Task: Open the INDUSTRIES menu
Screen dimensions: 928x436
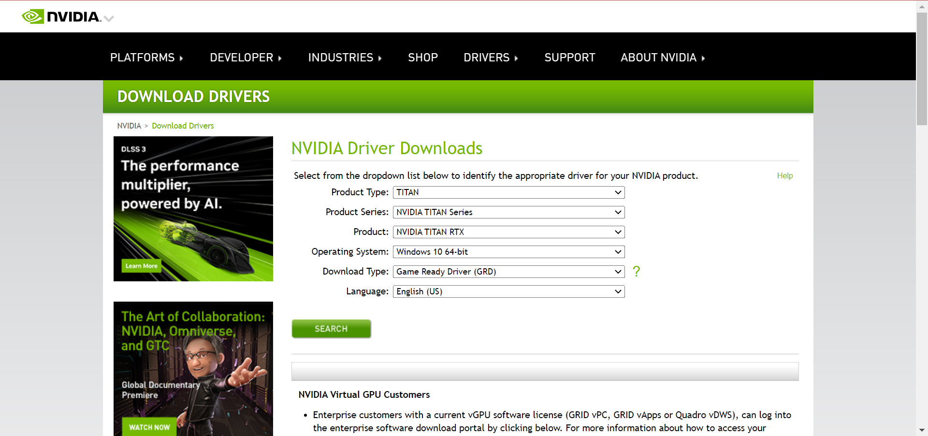Action: pyautogui.click(x=345, y=58)
